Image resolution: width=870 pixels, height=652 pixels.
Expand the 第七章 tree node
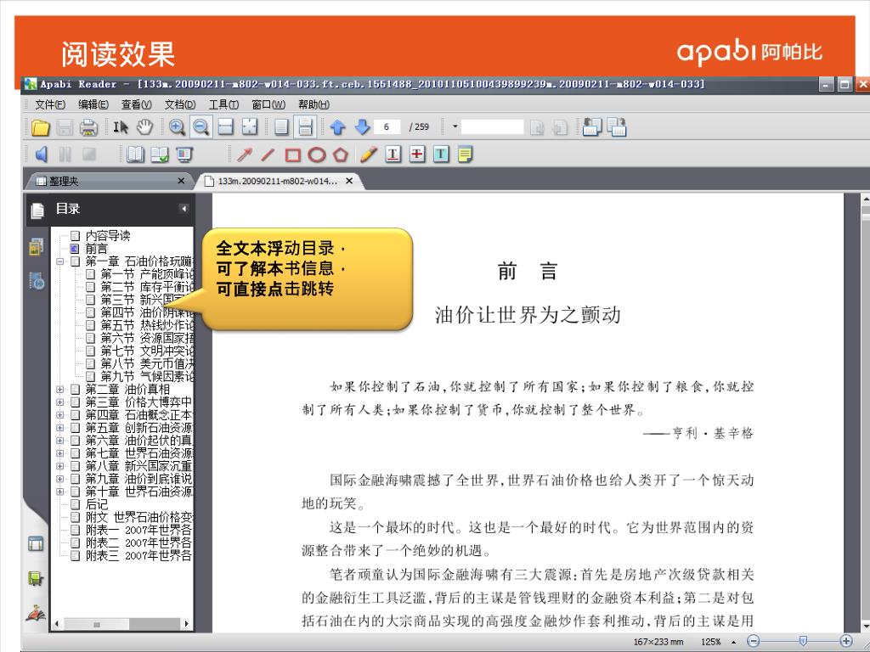tap(60, 453)
